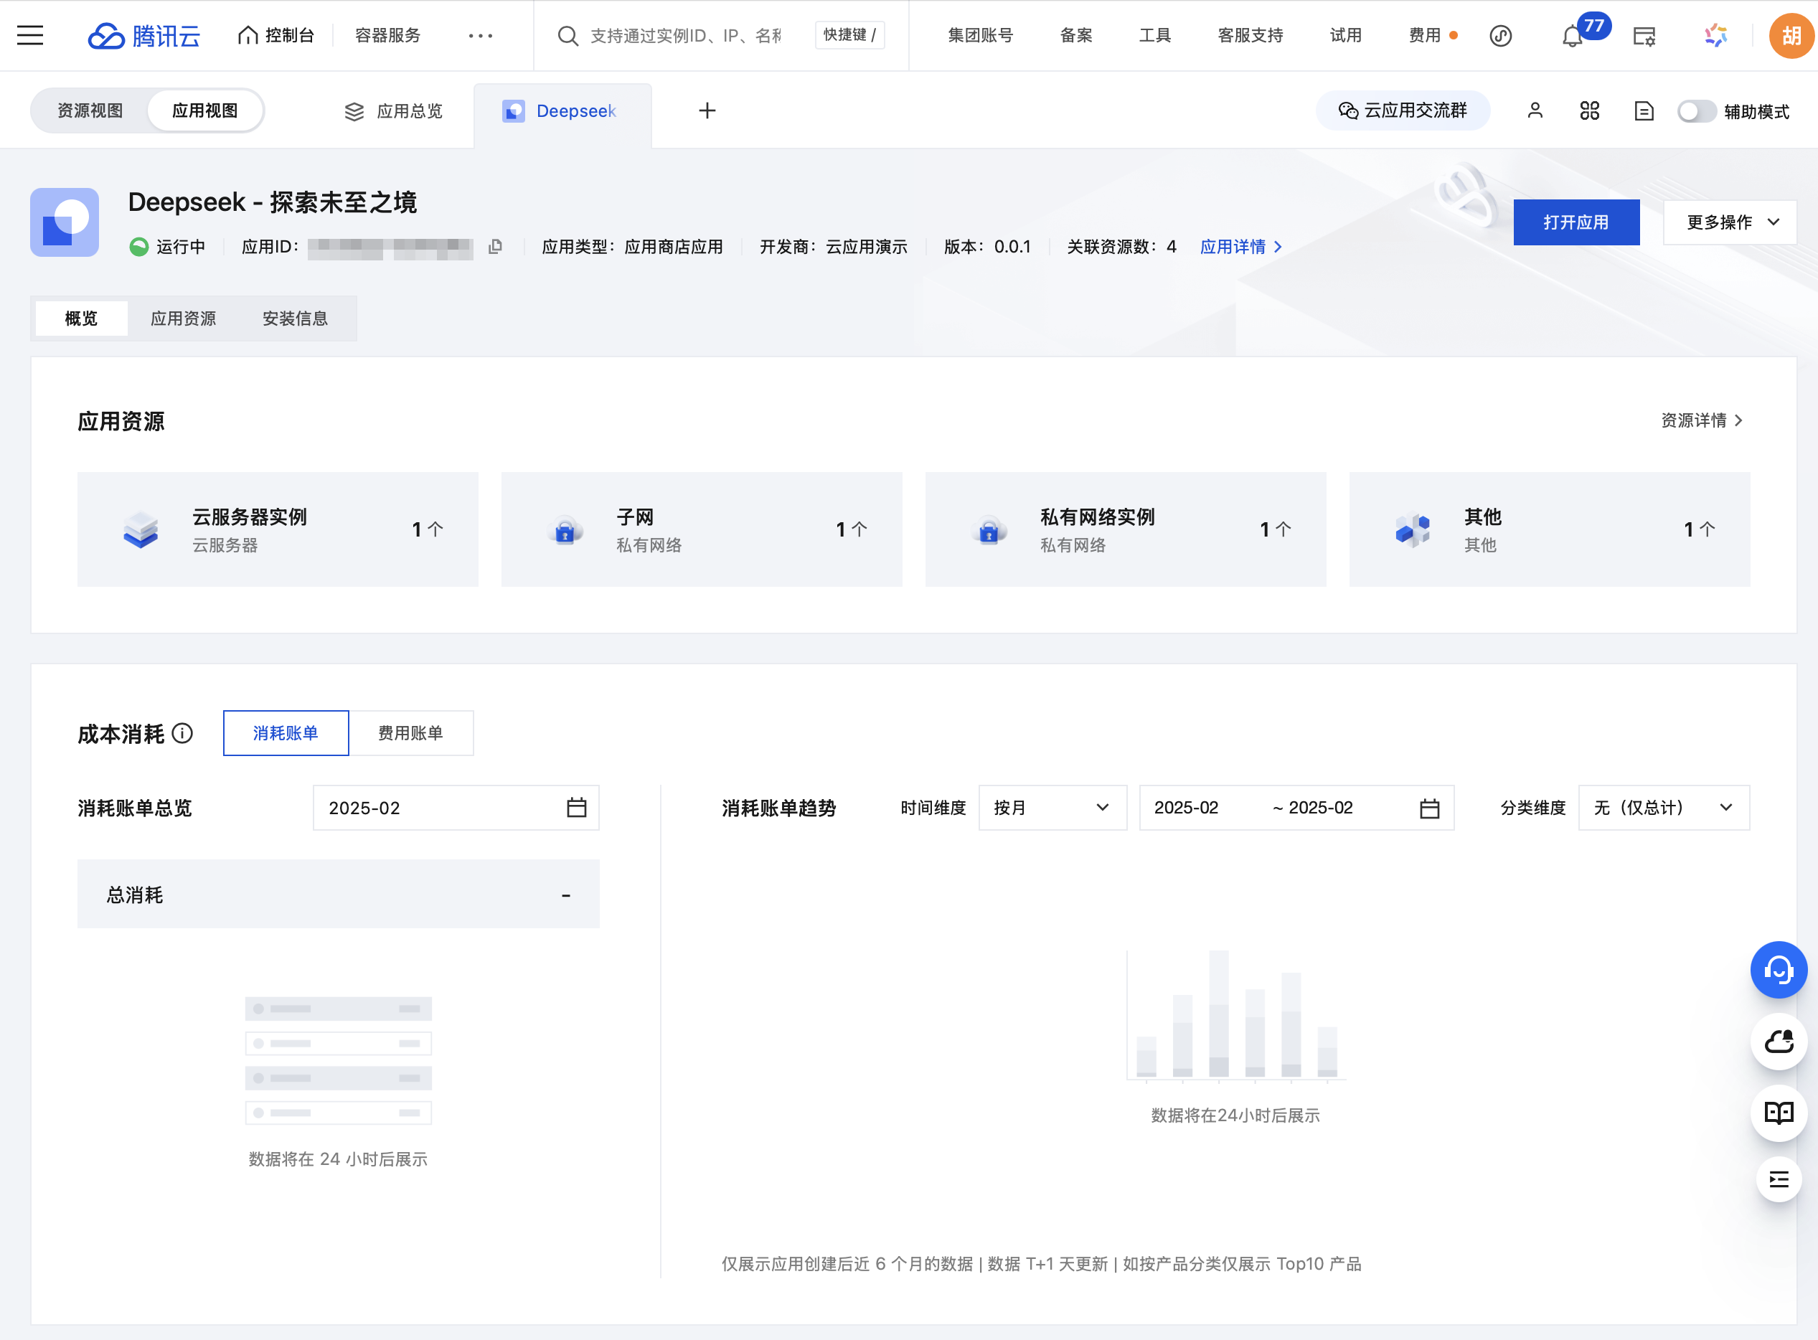Image resolution: width=1818 pixels, height=1340 pixels.
Task: Focus the instance search field
Action: coord(685,36)
